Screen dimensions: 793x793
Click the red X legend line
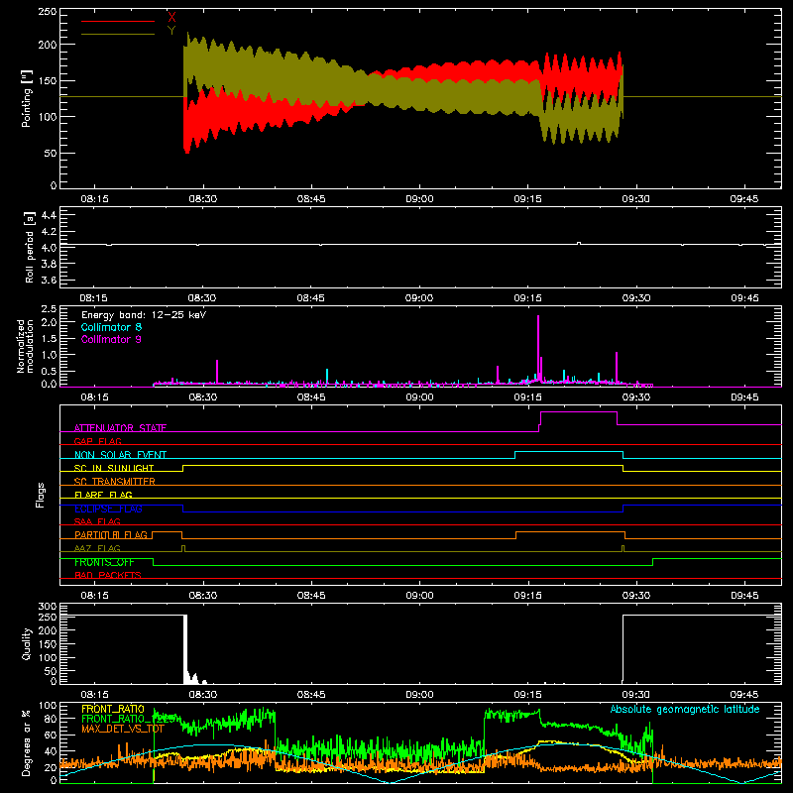tap(117, 21)
